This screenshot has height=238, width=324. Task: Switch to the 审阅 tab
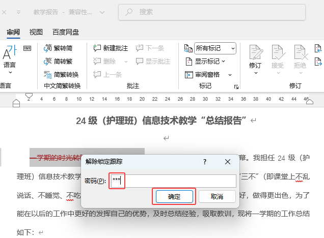[x=13, y=32]
